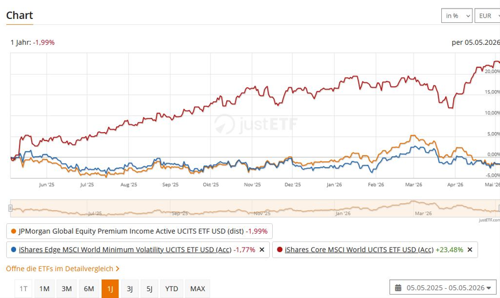This screenshot has height=298, width=500.
Task: Click the Mar '26 axis label on main chart
Action: [x=414, y=185]
